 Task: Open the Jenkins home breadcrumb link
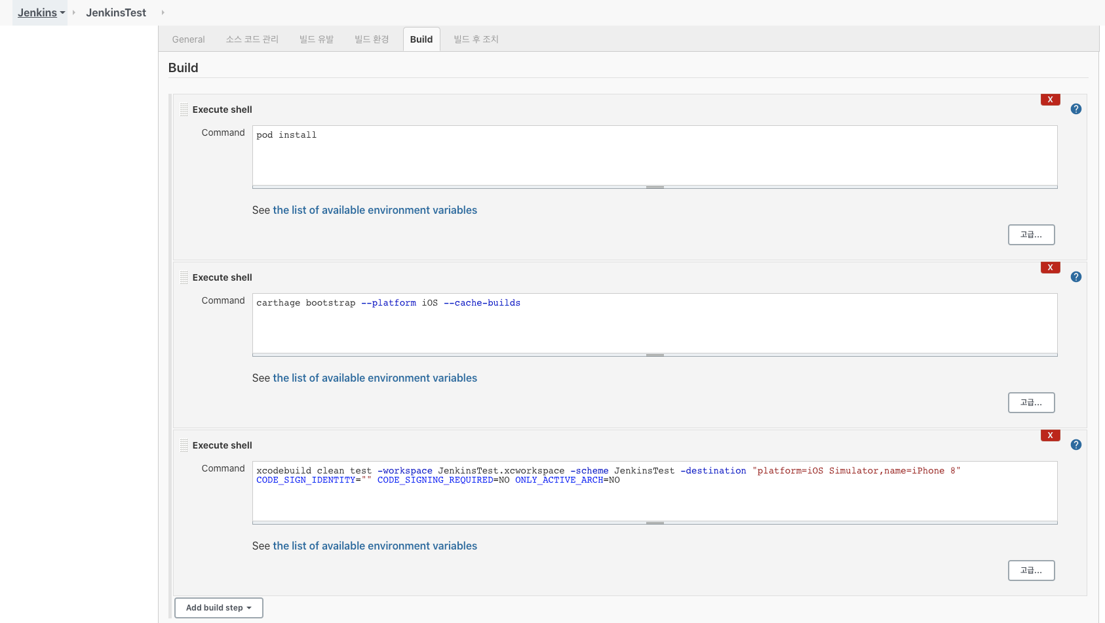[37, 12]
